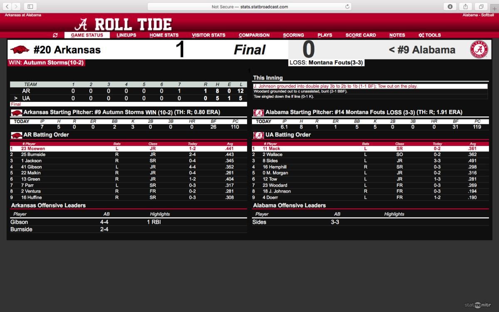Select batter 11 Mack in UA order
The image size is (499, 312).
click(x=370, y=149)
